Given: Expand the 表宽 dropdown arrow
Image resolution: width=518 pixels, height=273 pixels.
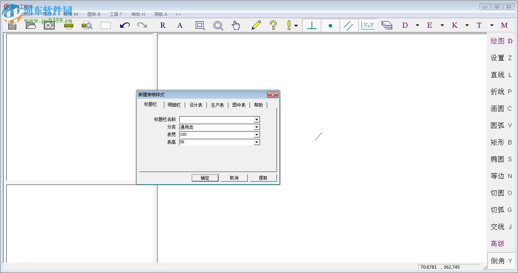Looking at the screenshot, I should 257,135.
